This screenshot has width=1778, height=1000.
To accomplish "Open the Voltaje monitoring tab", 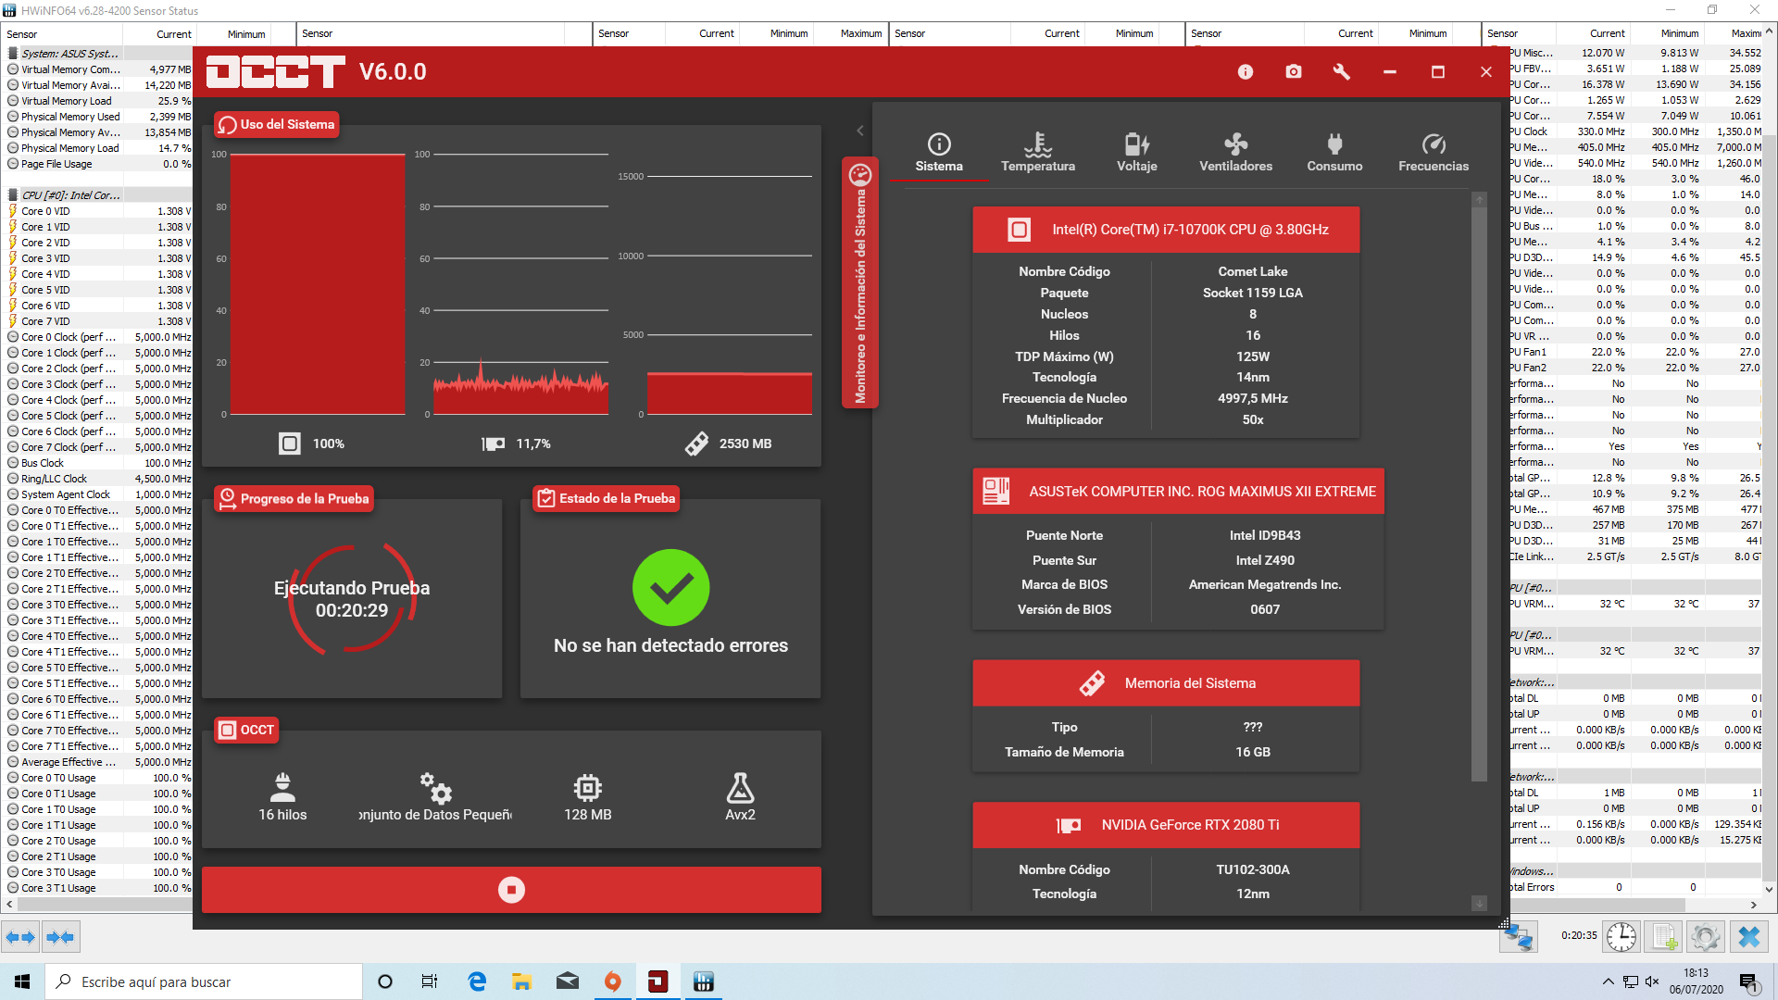I will (x=1136, y=153).
